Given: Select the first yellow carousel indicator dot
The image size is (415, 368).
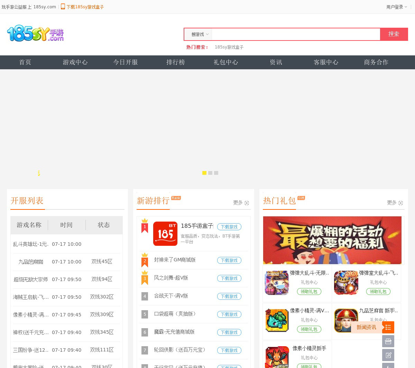Looking at the screenshot, I should tap(204, 173).
